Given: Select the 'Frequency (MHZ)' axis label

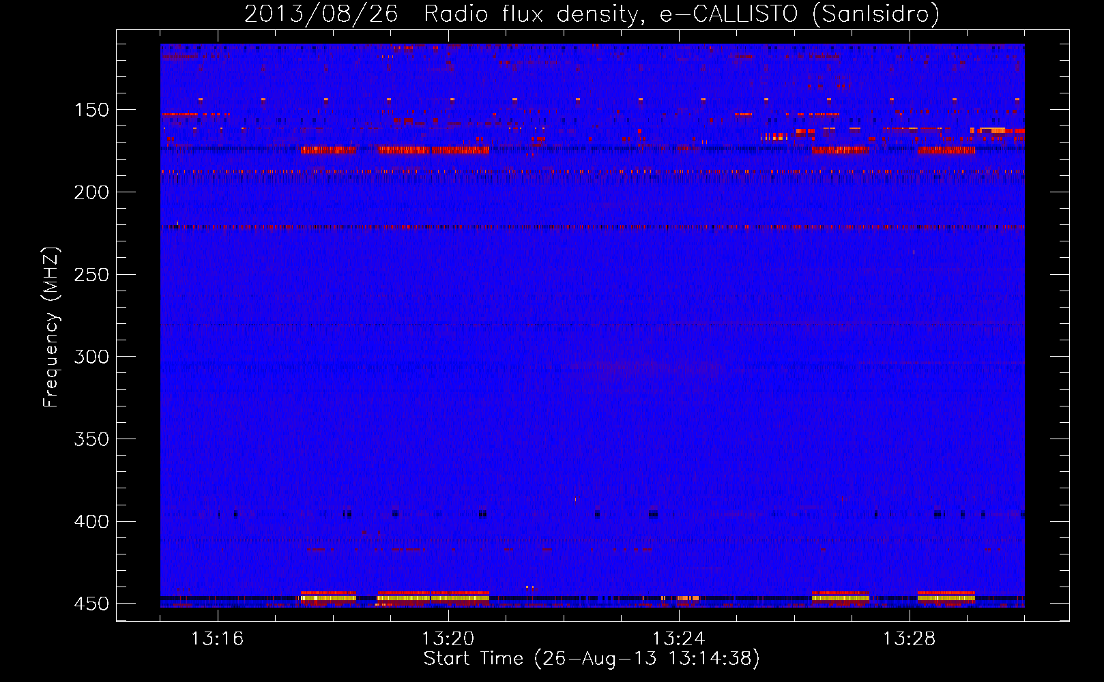Looking at the screenshot, I should (51, 327).
